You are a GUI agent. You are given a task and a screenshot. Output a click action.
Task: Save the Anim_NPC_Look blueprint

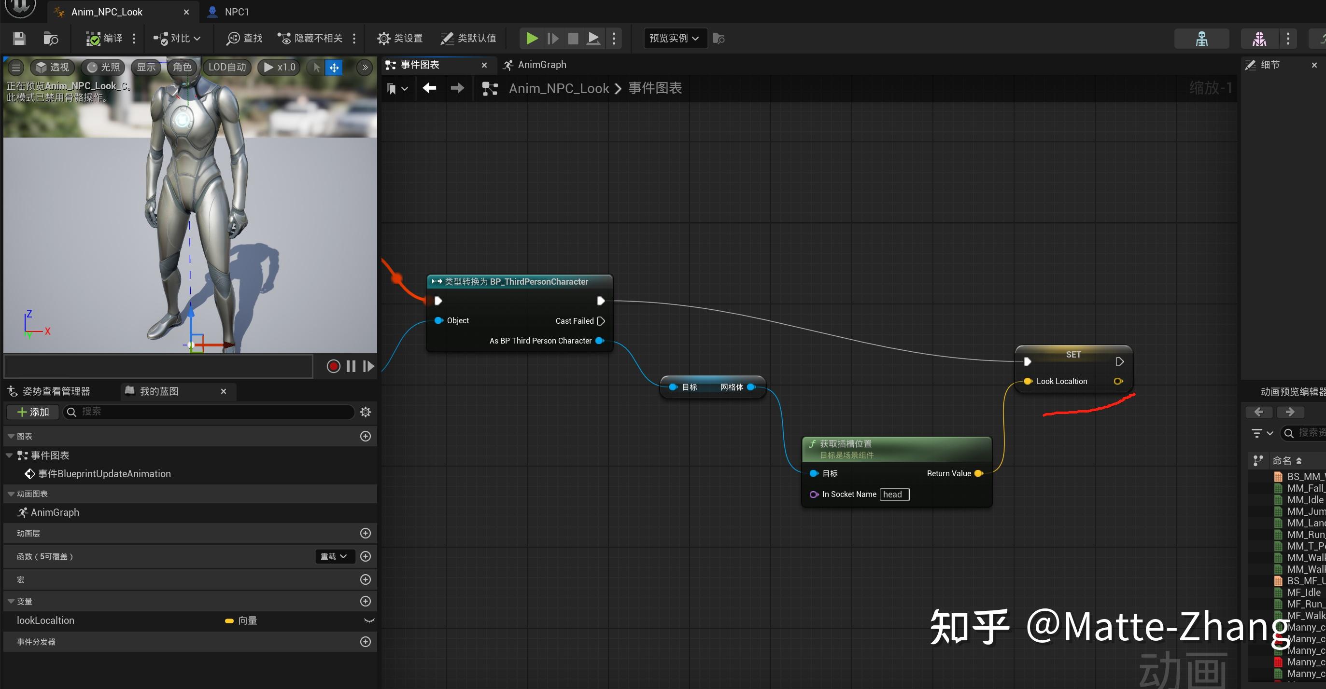click(18, 38)
